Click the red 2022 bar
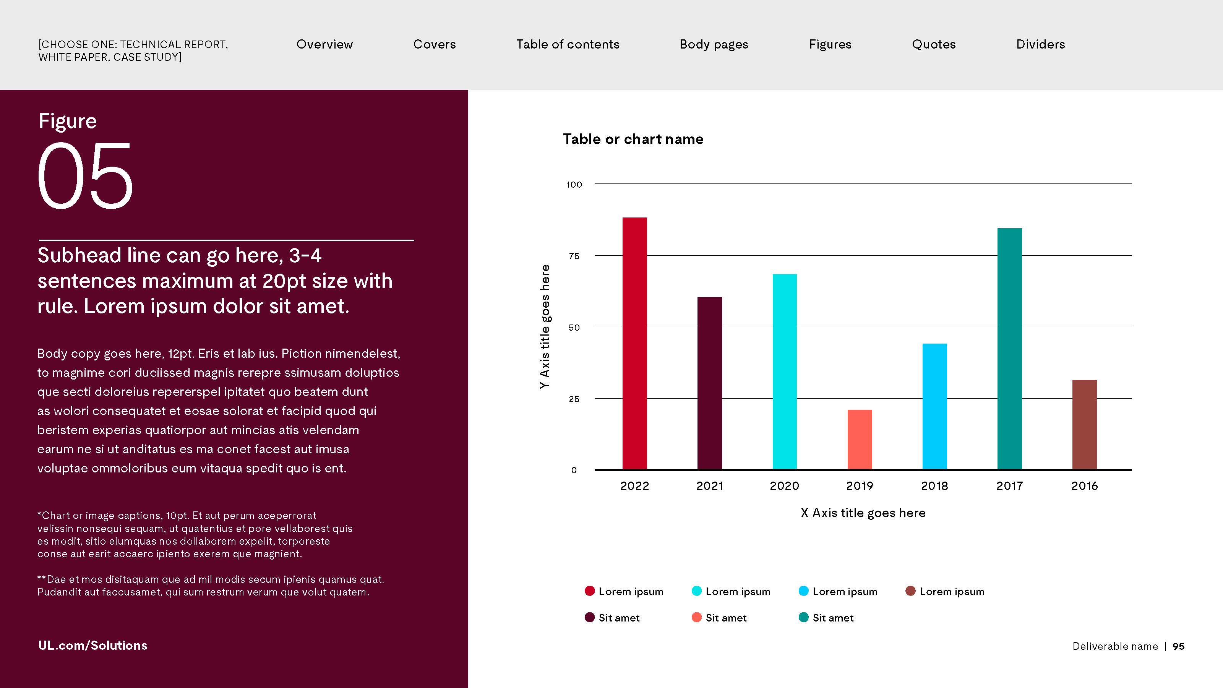This screenshot has height=688, width=1223. 634,343
